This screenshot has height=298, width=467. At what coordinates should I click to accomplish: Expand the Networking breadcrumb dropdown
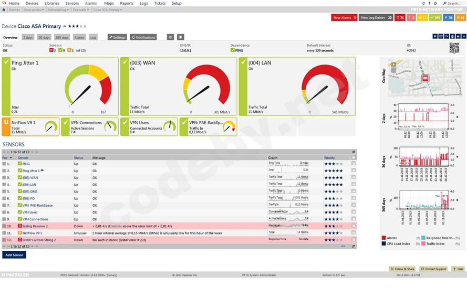click(68, 10)
